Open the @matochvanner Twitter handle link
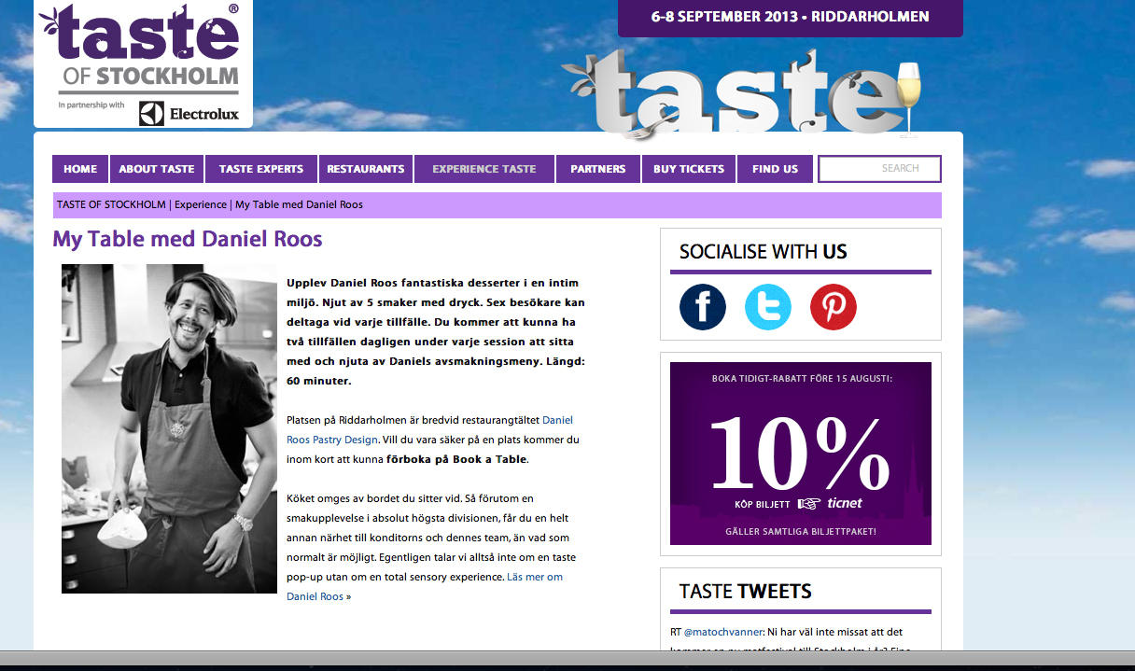This screenshot has width=1135, height=671. 723,632
